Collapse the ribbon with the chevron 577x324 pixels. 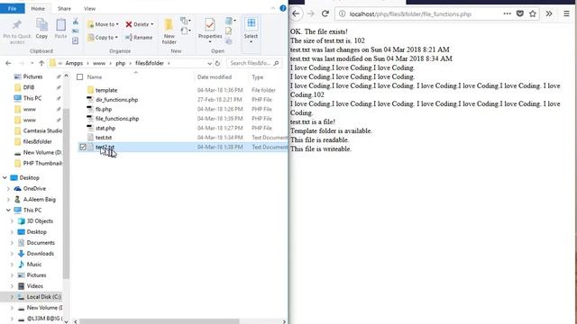click(x=272, y=8)
